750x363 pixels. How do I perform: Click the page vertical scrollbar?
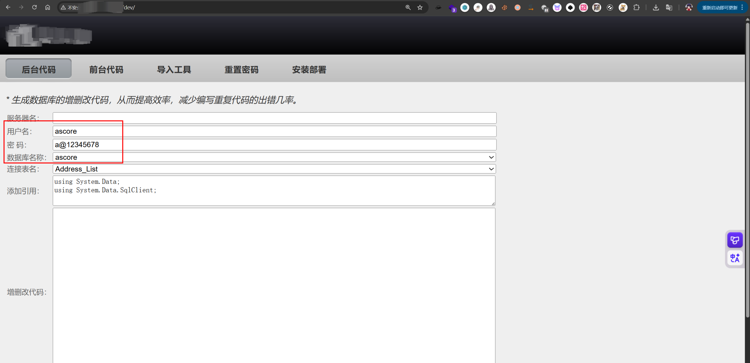click(747, 170)
